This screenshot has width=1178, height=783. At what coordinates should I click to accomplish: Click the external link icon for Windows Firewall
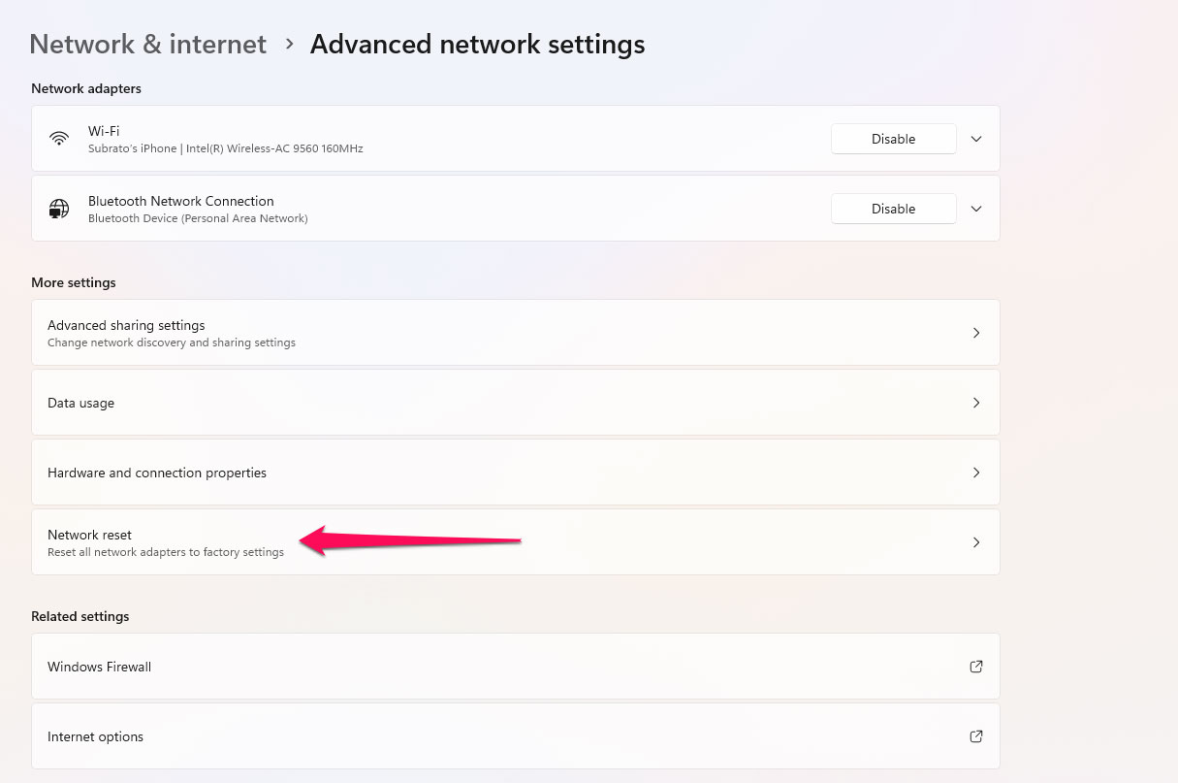(x=976, y=667)
